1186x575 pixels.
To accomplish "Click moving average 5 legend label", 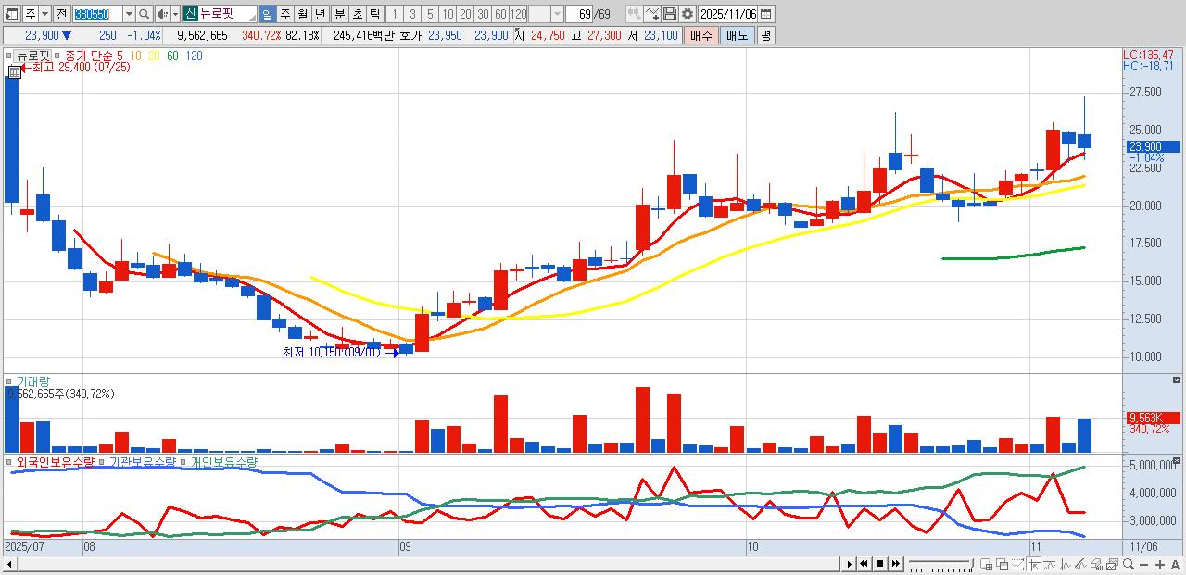I will [120, 56].
